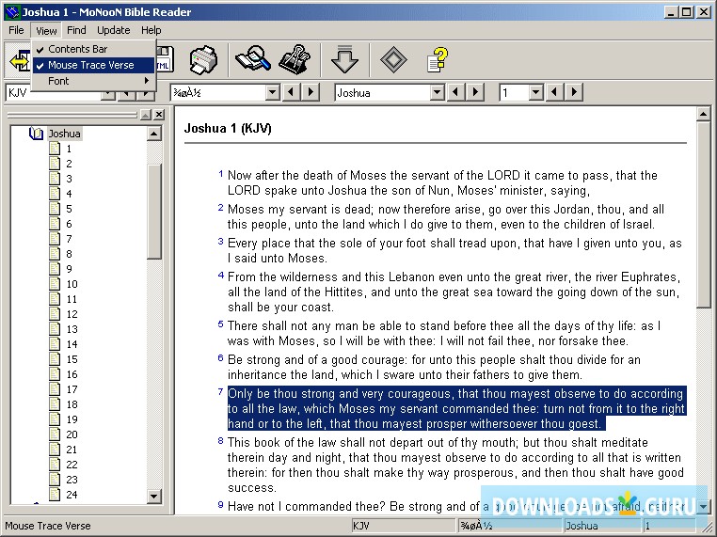This screenshot has width=717, height=537.
Task: Click the diamond shaped toolbar icon
Action: tap(393, 59)
